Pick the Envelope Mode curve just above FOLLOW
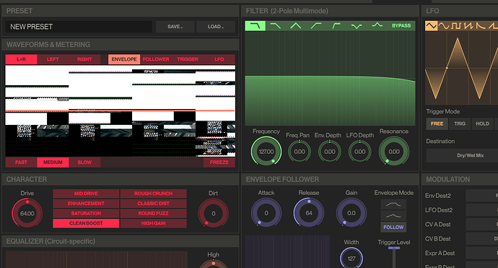This screenshot has height=268, width=498. point(393,216)
